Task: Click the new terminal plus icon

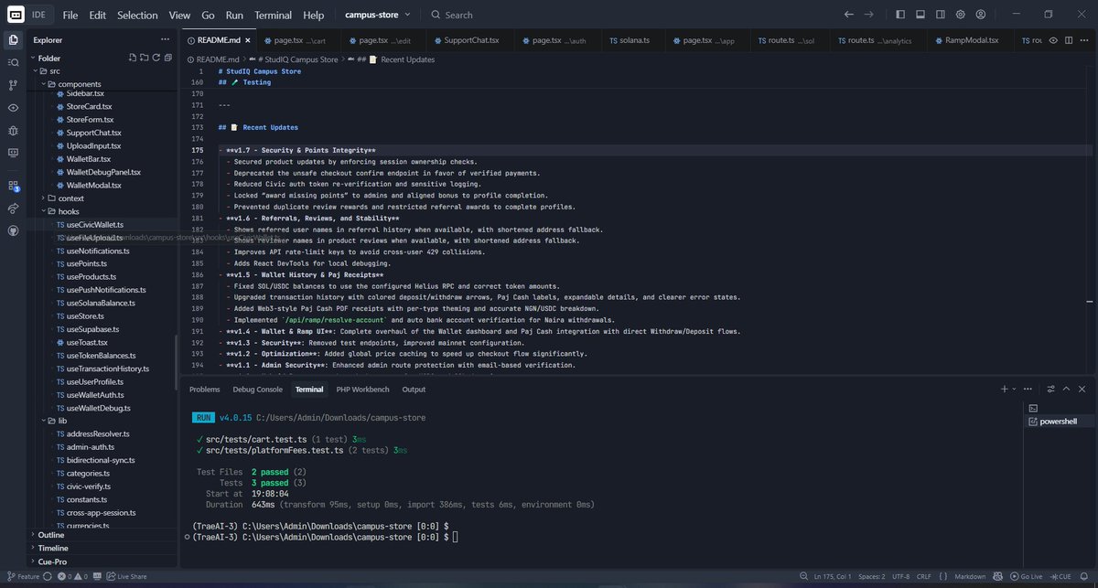Action: pyautogui.click(x=1005, y=389)
